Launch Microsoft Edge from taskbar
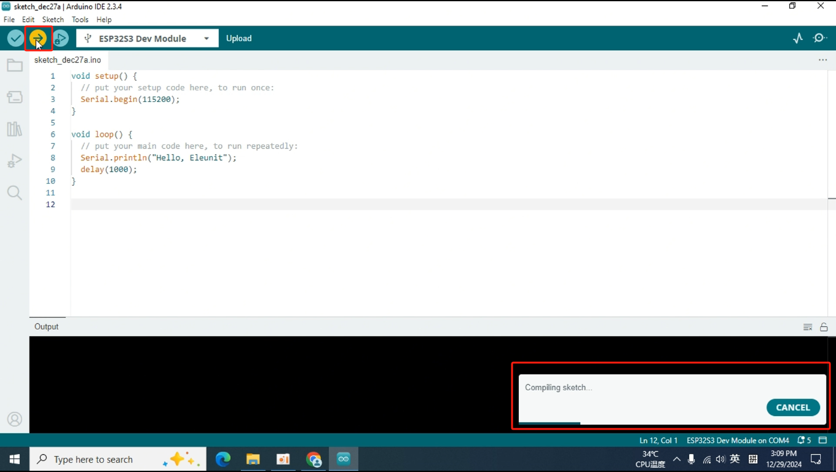Screen dimensions: 836x472 pyautogui.click(x=223, y=459)
